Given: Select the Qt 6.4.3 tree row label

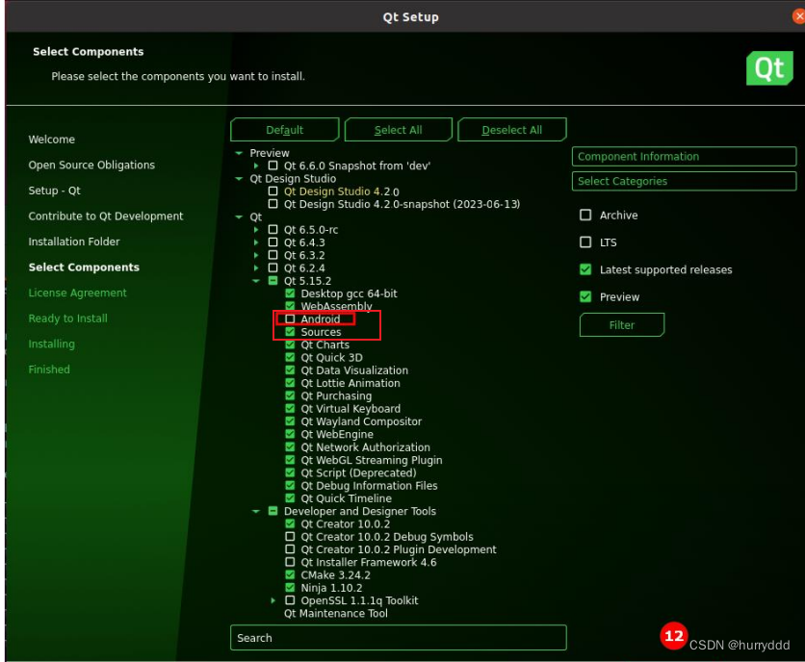Looking at the screenshot, I should (x=304, y=242).
